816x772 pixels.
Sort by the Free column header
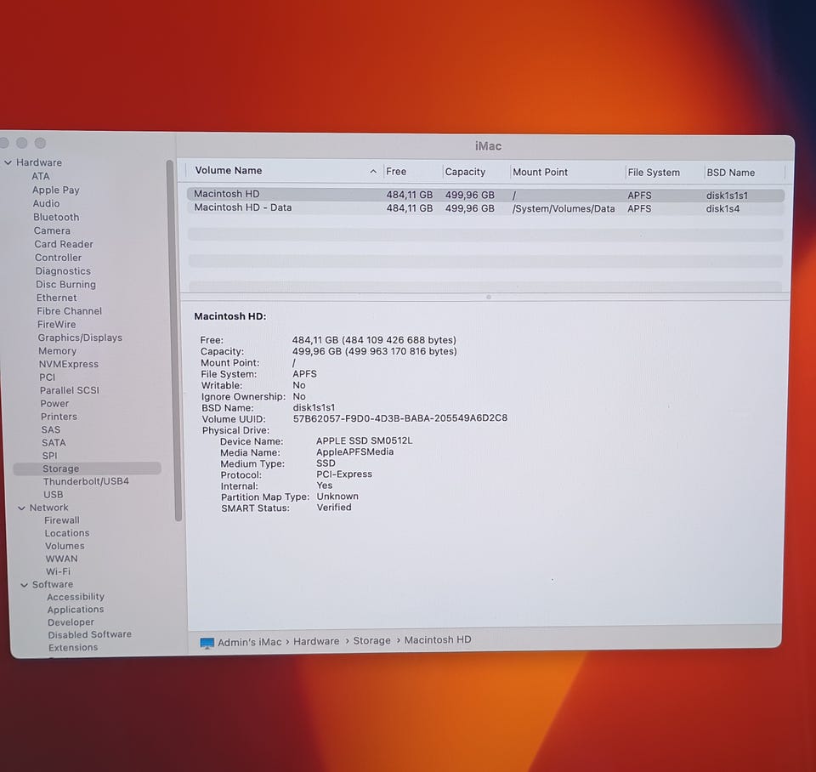pos(396,171)
